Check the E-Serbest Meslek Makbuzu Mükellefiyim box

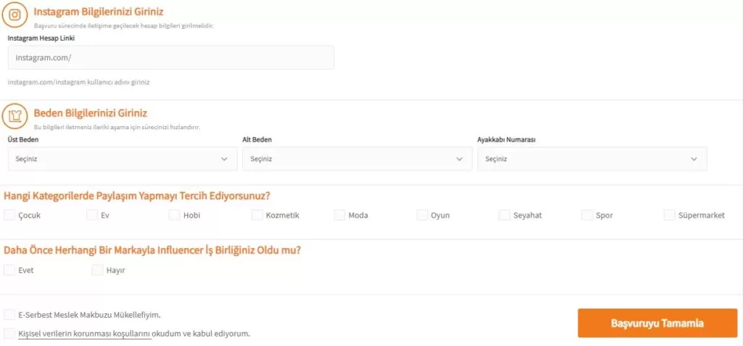pos(9,315)
